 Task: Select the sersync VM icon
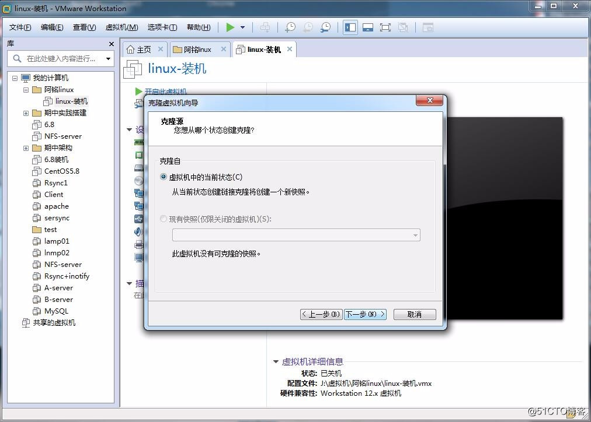pyautogui.click(x=37, y=218)
